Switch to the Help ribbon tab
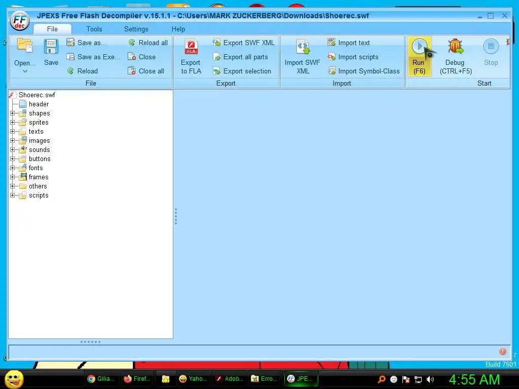The height and width of the screenshot is (389, 519). [x=178, y=29]
